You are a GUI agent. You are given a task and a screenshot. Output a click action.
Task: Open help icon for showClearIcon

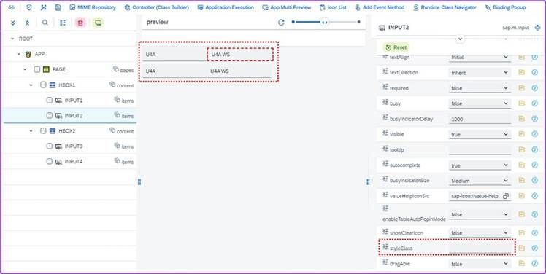coord(535,232)
